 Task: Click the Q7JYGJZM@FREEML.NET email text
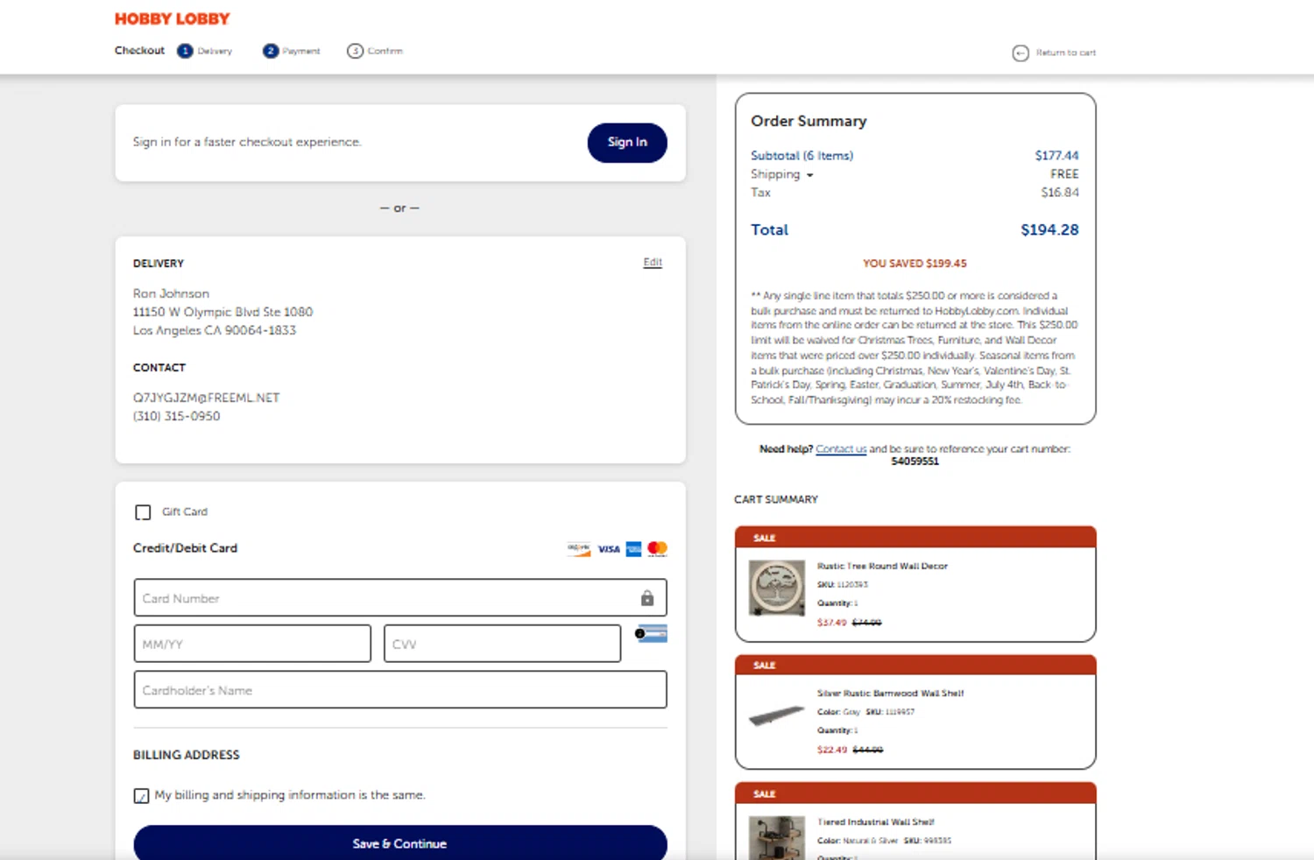pos(206,398)
